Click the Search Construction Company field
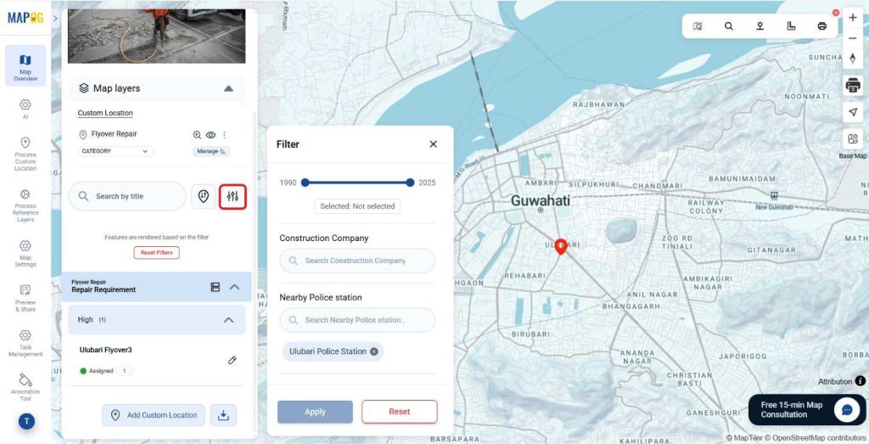This screenshot has width=869, height=444. (x=357, y=261)
